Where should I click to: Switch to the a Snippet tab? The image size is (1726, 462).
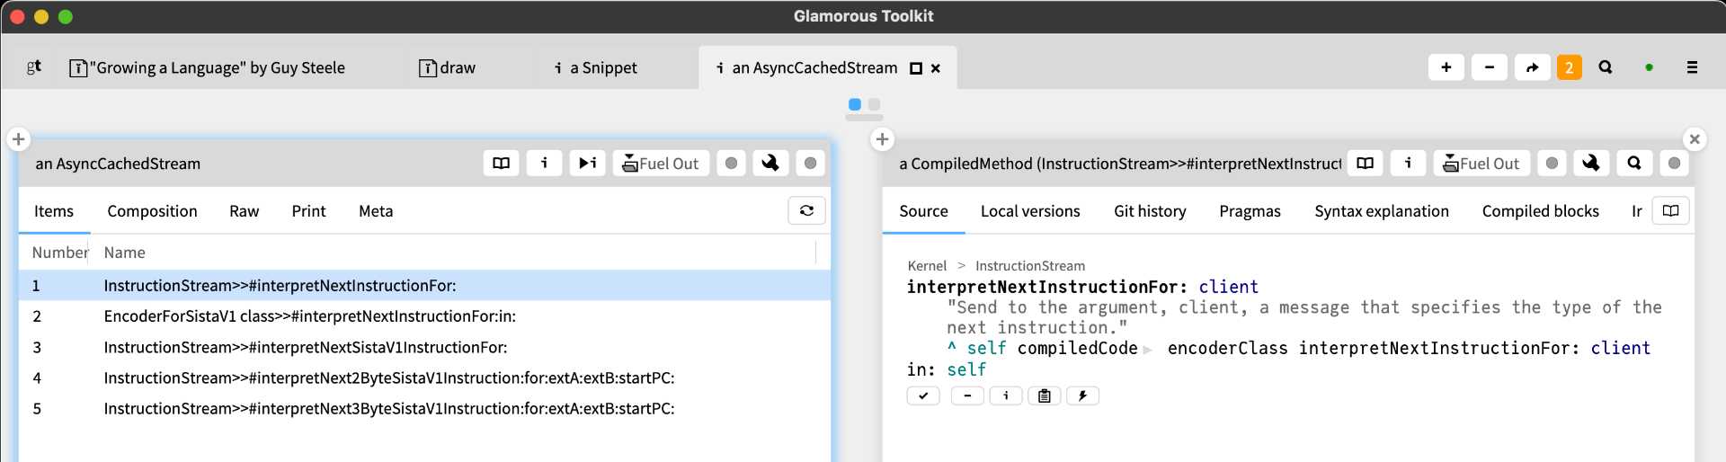click(596, 67)
